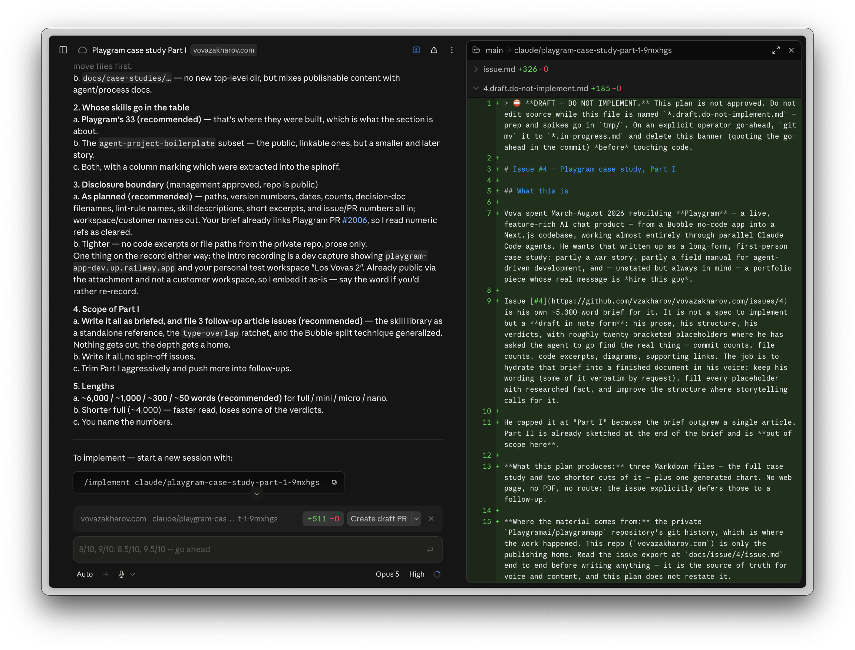
Task: Click the '# Issue #4 — Playgram case study' heading line
Action: (590, 169)
